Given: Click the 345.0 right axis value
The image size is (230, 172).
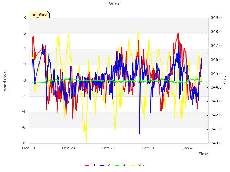Looking at the screenshot, I should pyautogui.click(x=216, y=73).
